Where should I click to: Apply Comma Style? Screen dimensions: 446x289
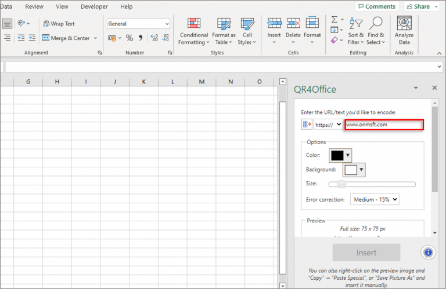click(141, 38)
